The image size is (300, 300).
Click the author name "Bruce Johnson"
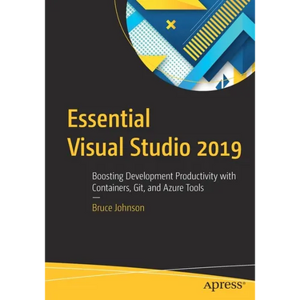tap(118, 208)
